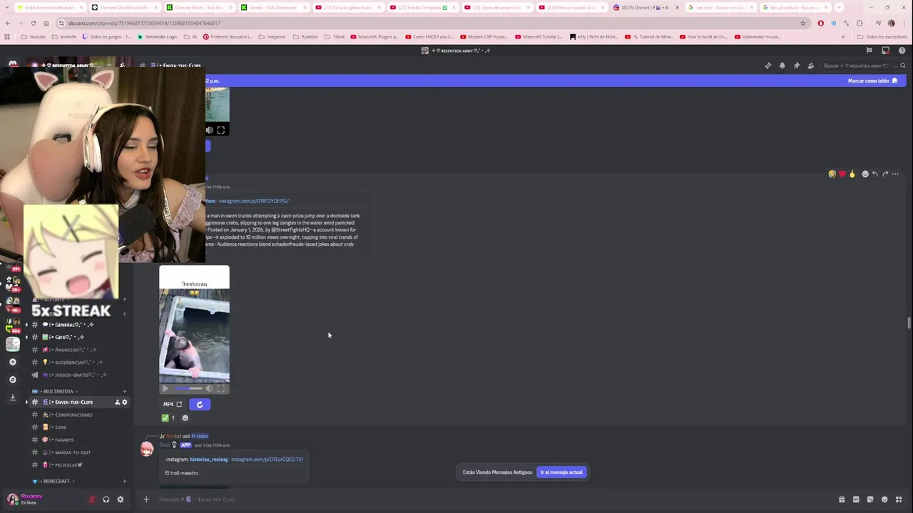Open the manda-tu-edit channel

point(78,452)
